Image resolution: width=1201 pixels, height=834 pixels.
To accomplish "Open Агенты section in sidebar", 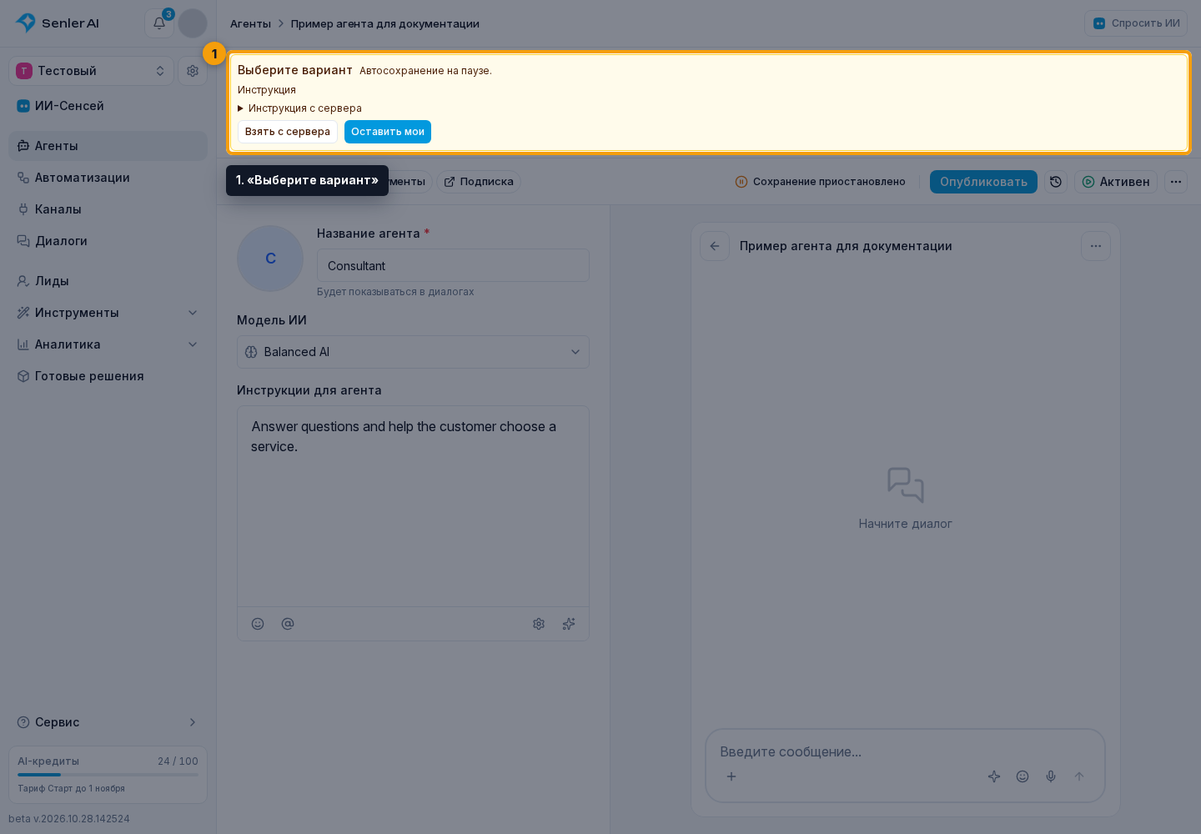I will (108, 146).
